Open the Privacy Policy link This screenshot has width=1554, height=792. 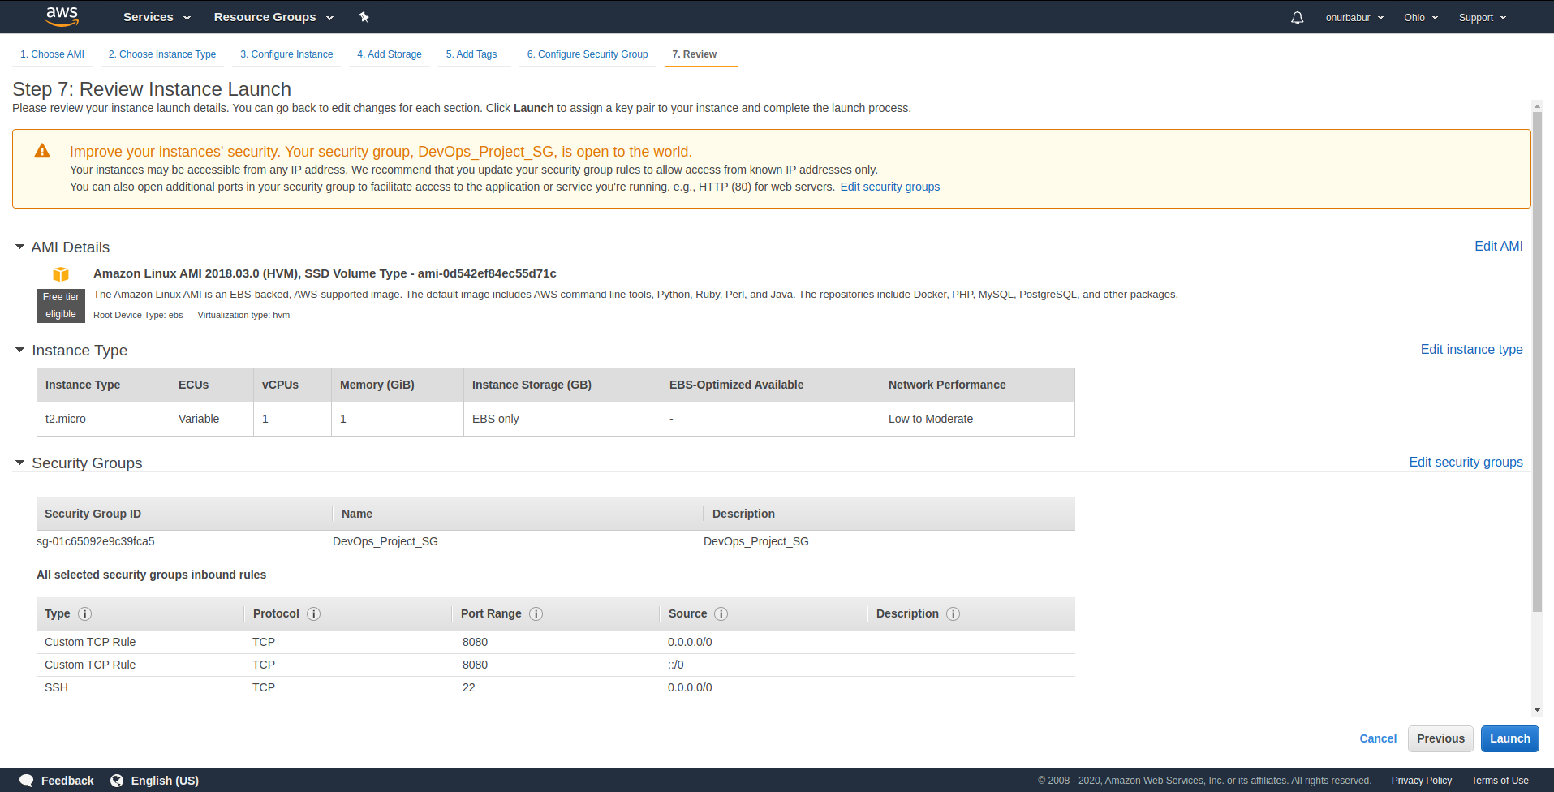(x=1421, y=781)
